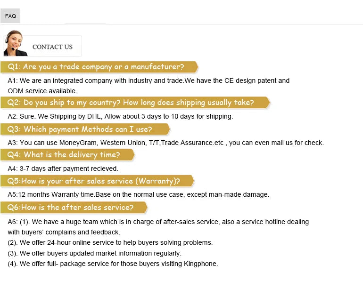This screenshot has width=363, height=281.
Task: Click the A4 3-7 days after payment answer
Action: 63,169
